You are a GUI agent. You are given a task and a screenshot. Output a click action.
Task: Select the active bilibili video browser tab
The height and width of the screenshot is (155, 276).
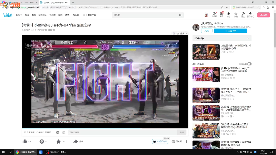(53, 2)
